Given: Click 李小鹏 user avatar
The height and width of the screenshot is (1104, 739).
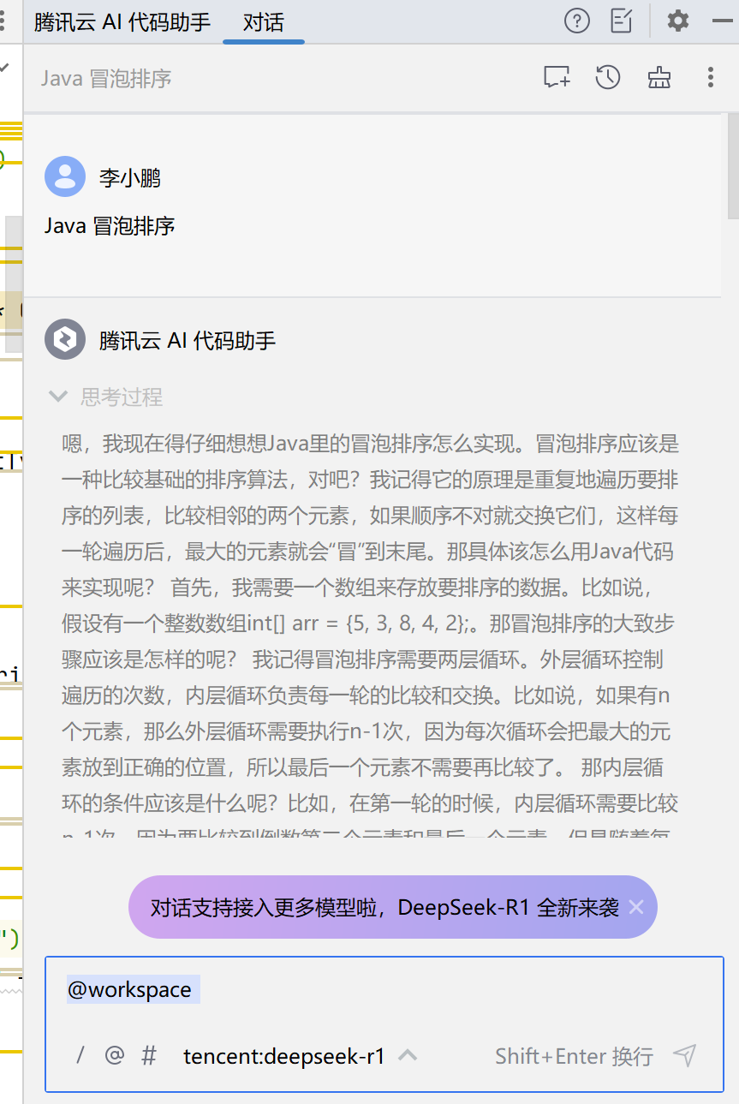Looking at the screenshot, I should [65, 177].
